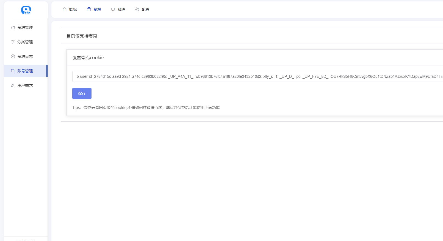Click the crop icon beside 账号管理

[x=13, y=71]
